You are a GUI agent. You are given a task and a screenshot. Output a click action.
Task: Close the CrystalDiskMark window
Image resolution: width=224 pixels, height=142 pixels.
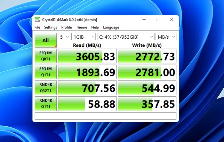(172, 20)
